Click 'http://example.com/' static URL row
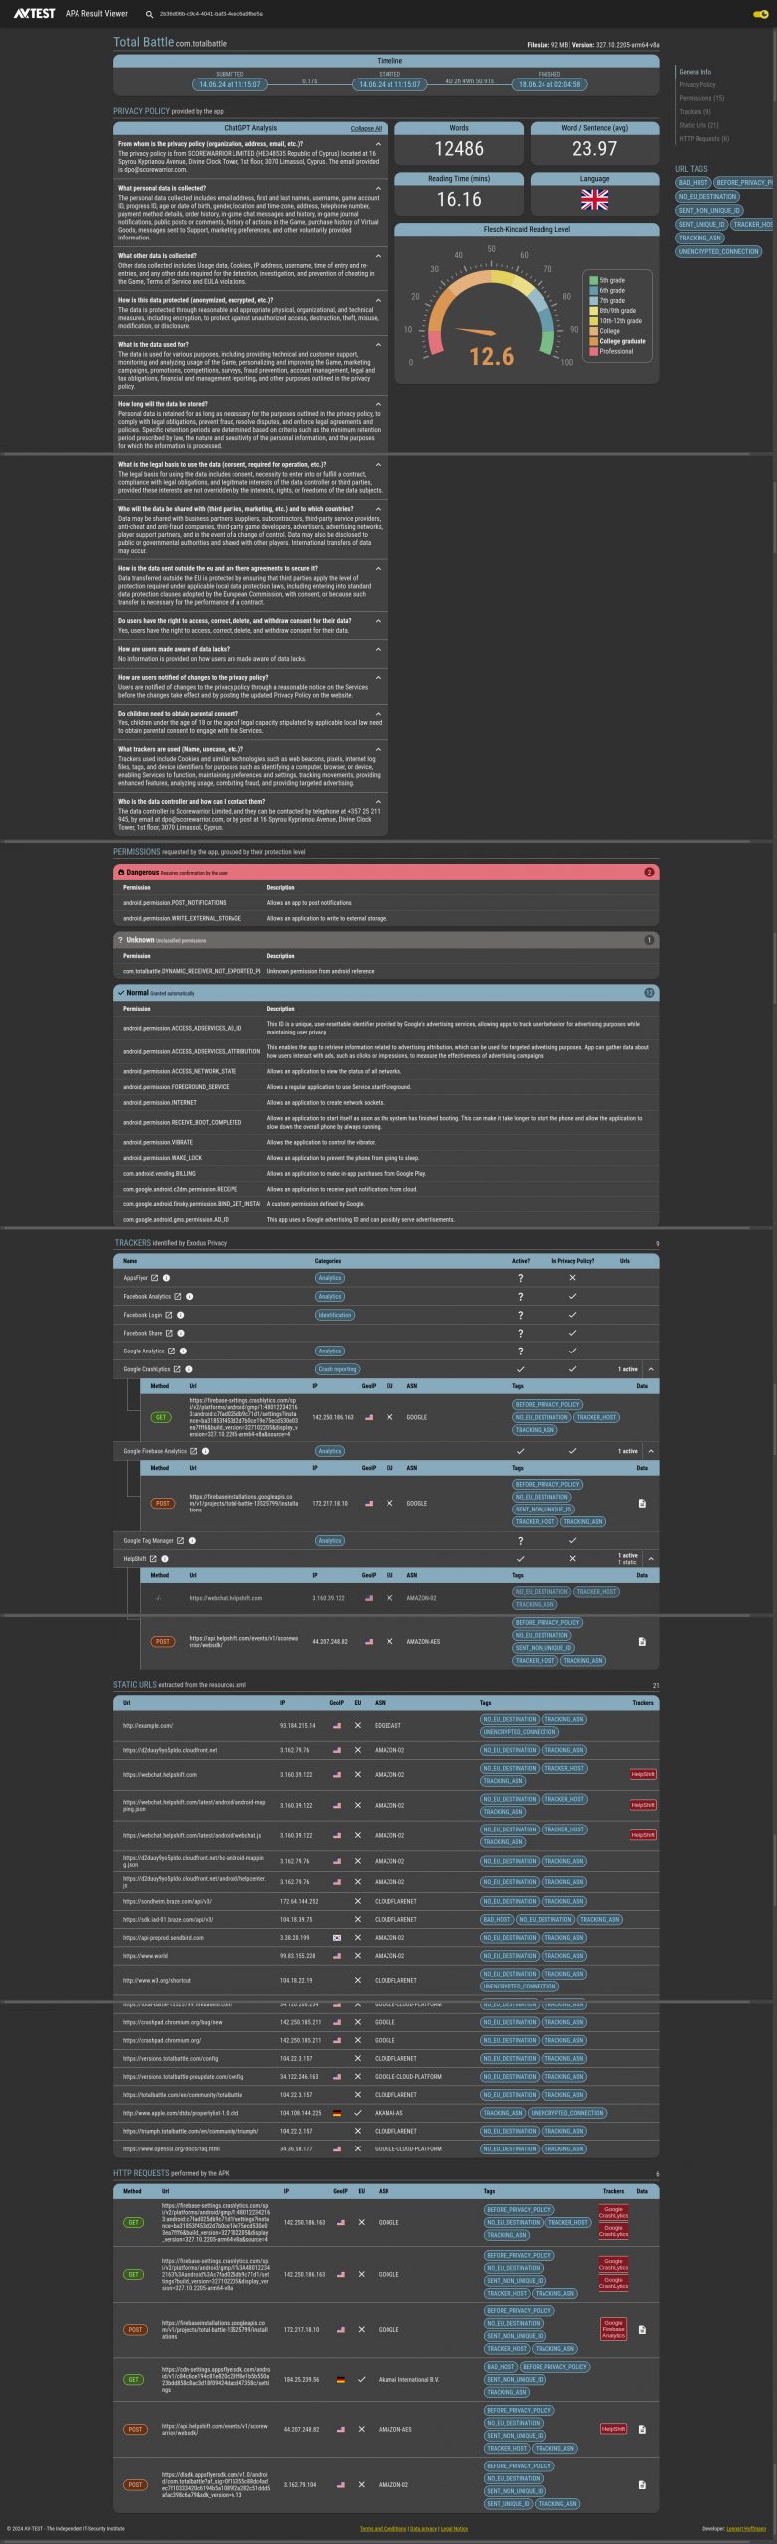777x2544 pixels. click(x=387, y=1726)
